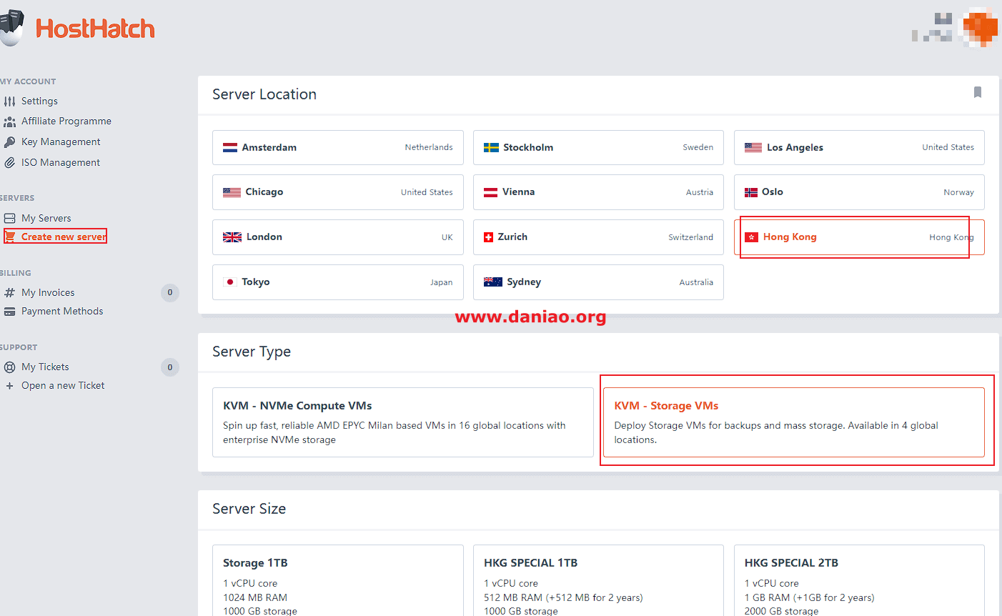Pick Oslo as server location
The image size is (1002, 616).
[859, 192]
